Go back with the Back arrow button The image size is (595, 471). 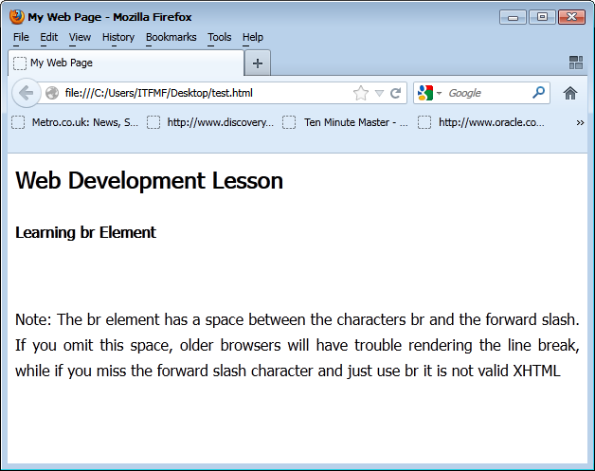pos(26,93)
